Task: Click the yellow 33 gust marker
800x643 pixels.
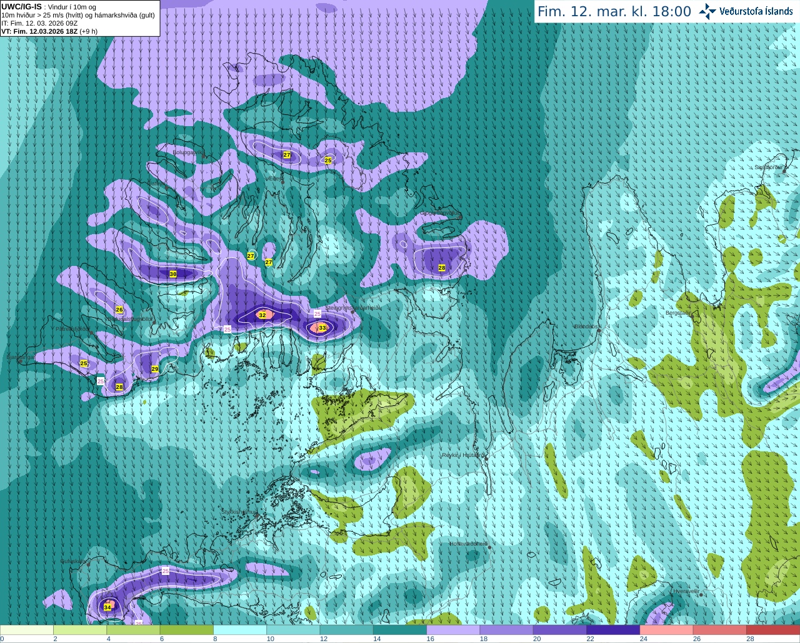Action: (x=322, y=328)
